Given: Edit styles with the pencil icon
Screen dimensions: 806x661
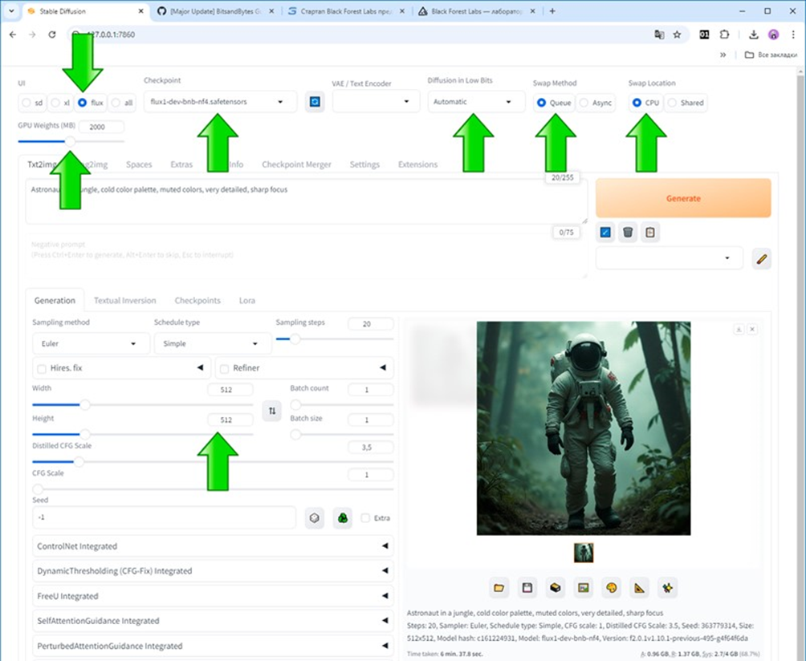Looking at the screenshot, I should click(762, 258).
